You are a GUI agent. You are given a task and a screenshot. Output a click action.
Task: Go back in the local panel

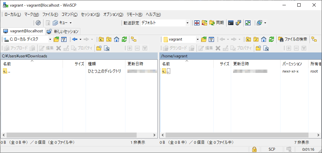[x=75, y=39]
